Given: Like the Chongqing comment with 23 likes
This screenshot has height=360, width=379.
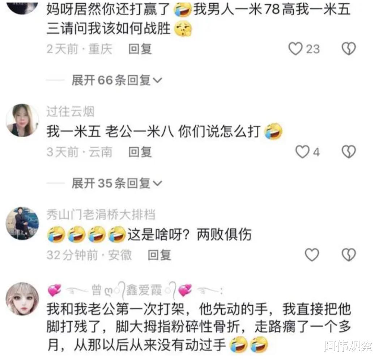Looking at the screenshot, I should pos(295,49).
